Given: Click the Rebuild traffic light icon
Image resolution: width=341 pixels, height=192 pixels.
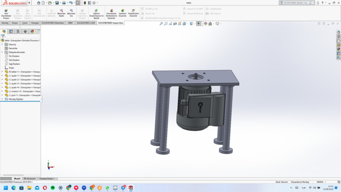Looking at the screenshot, I should pos(85,3).
